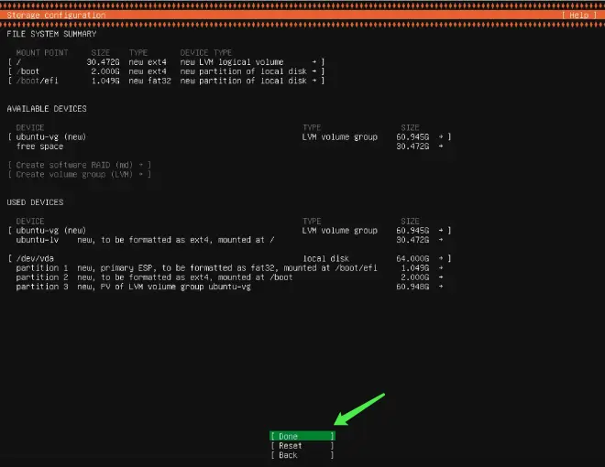This screenshot has height=467, width=605.
Task: Click arrow beside ubuntu-lv 30.472G
Action: (441, 240)
